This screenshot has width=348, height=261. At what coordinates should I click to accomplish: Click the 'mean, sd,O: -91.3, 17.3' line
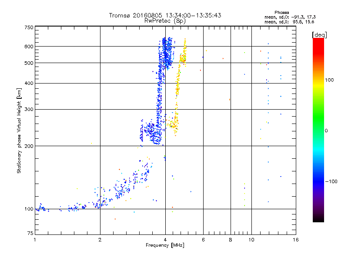[x=290, y=17]
